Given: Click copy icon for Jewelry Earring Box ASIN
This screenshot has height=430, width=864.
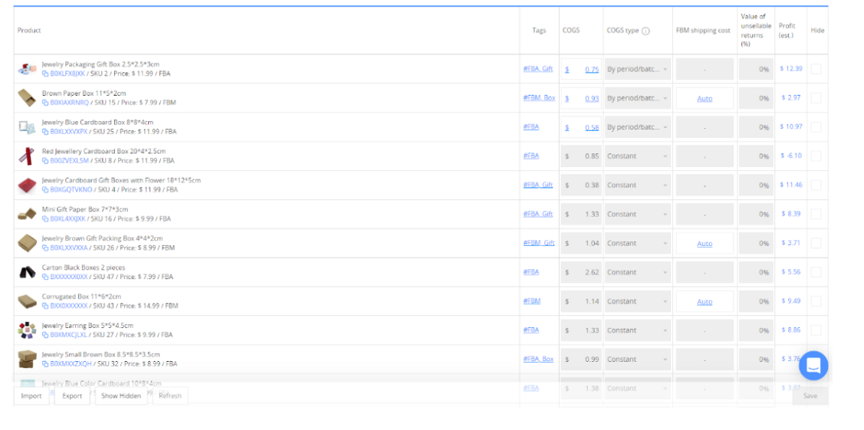Looking at the screenshot, I should tap(45, 335).
